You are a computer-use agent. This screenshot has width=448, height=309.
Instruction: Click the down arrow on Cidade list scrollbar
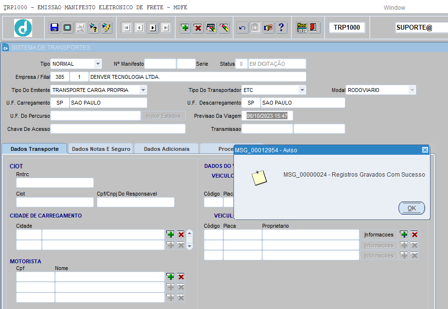[x=189, y=246]
